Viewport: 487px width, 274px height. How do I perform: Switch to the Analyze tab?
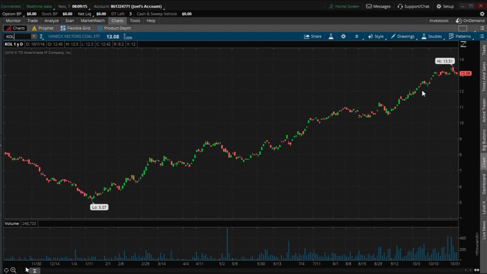pyautogui.click(x=51, y=21)
